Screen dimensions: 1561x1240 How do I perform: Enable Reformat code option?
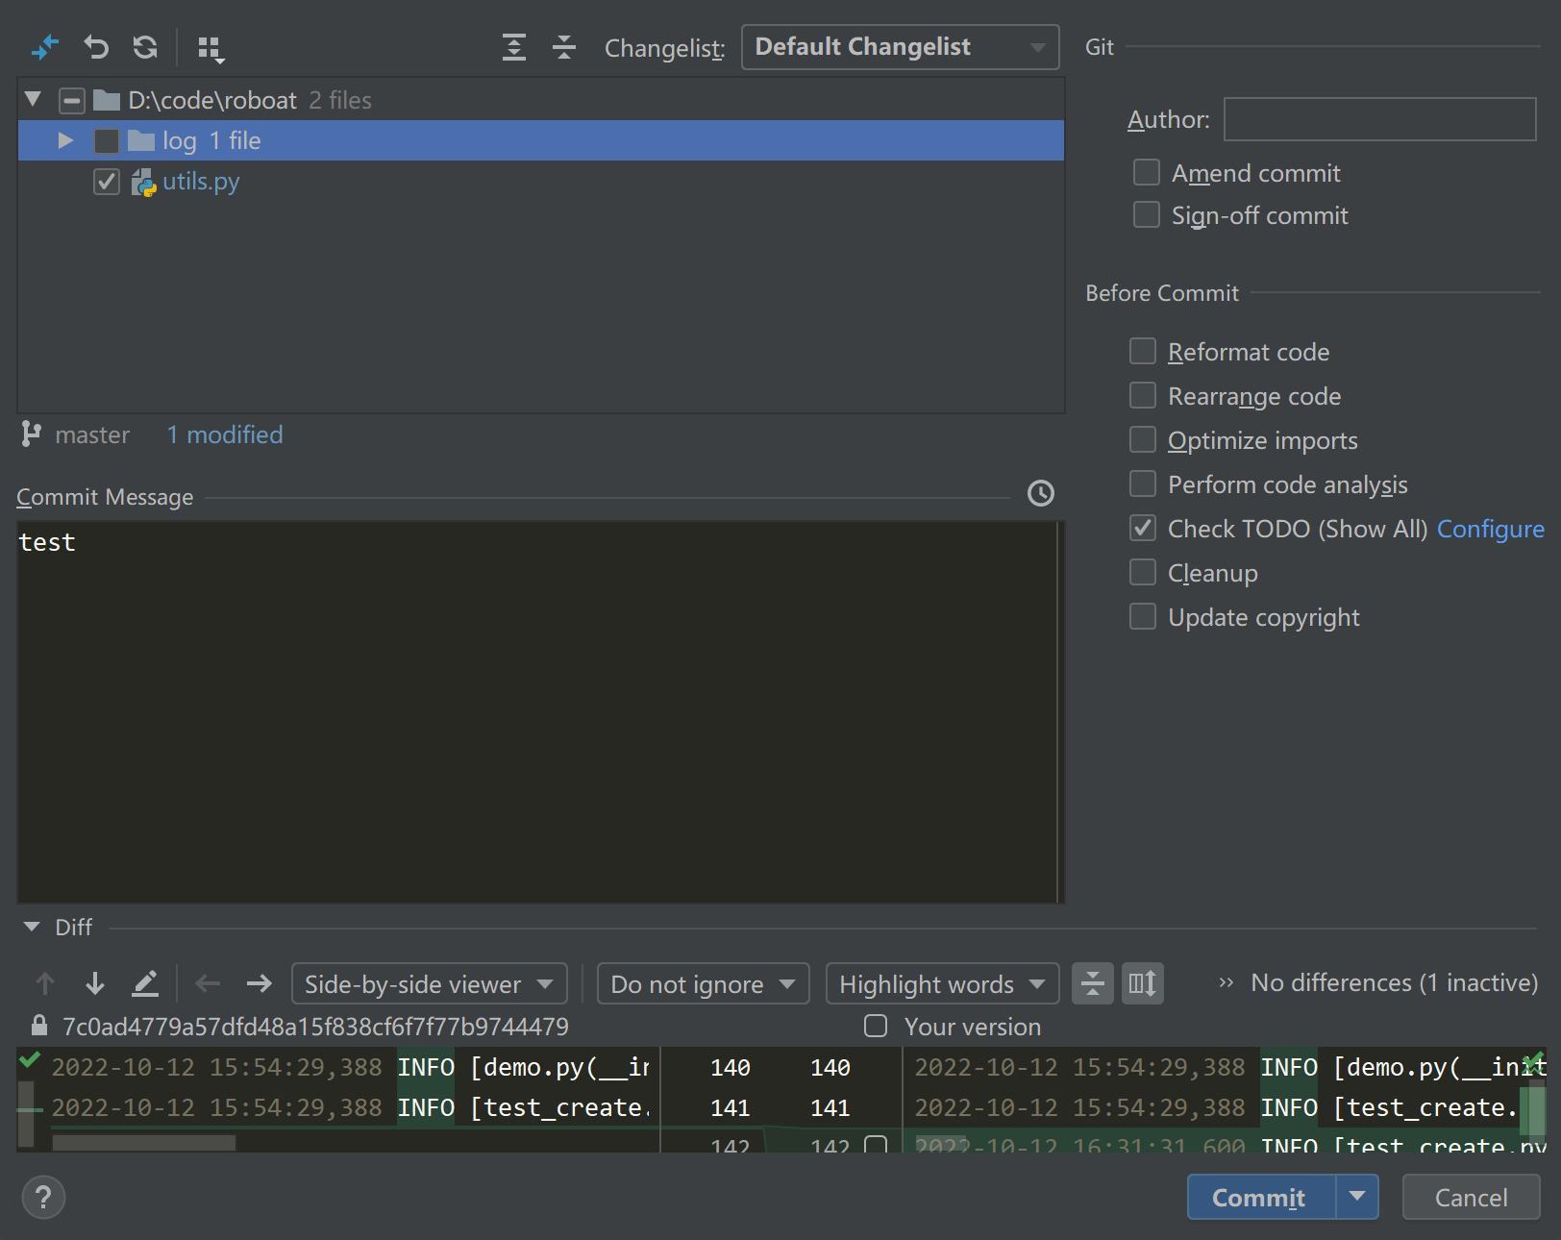point(1143,352)
